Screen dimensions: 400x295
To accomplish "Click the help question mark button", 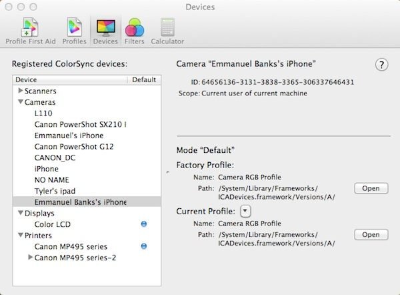I will coord(382,65).
